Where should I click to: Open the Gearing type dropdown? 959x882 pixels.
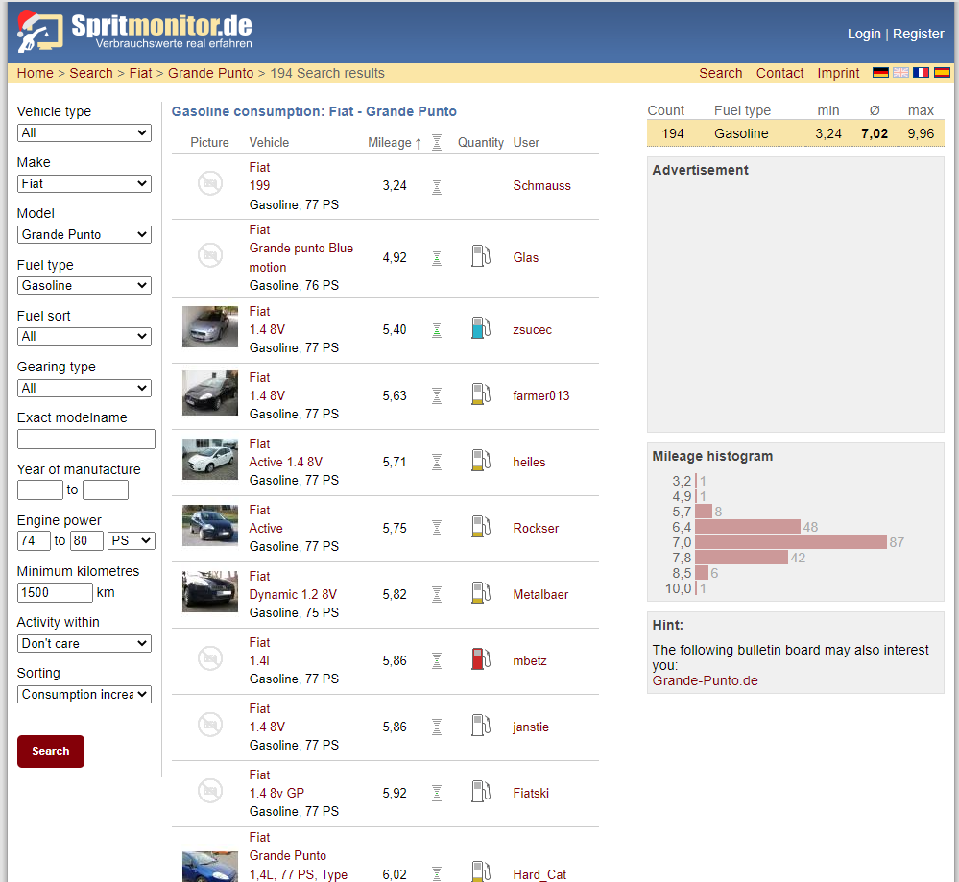click(84, 388)
